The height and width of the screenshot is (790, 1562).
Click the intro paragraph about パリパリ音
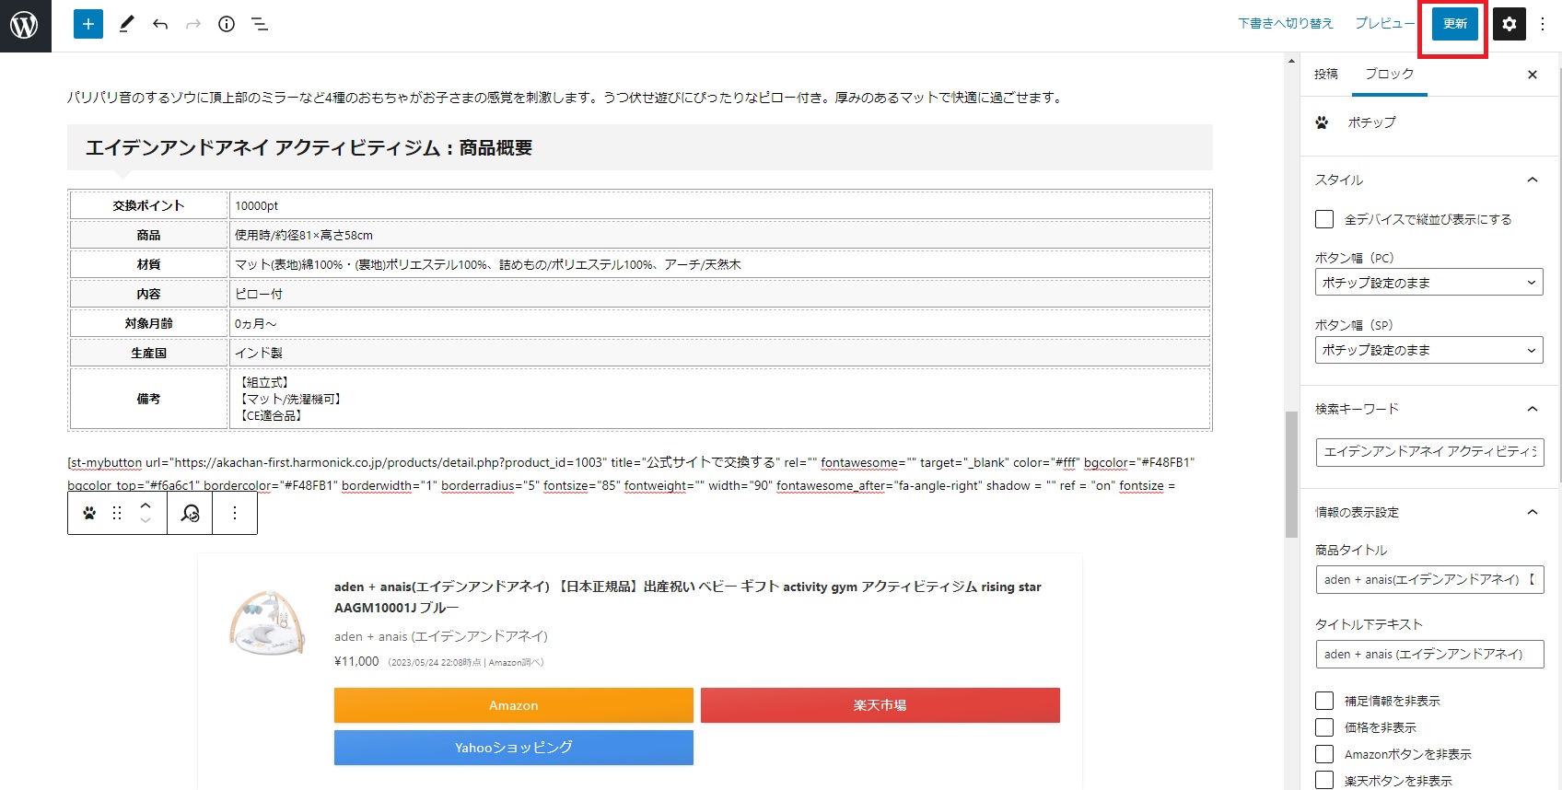tap(565, 98)
